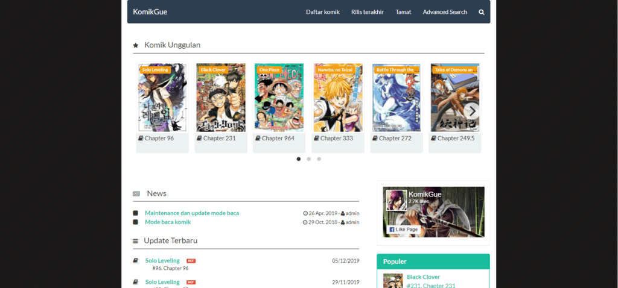
Task: Switch to the second carousel dot
Action: point(308,159)
